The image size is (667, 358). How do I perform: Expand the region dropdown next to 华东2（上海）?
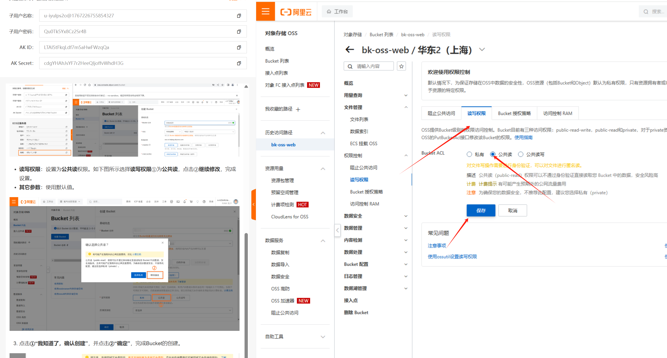coord(482,50)
